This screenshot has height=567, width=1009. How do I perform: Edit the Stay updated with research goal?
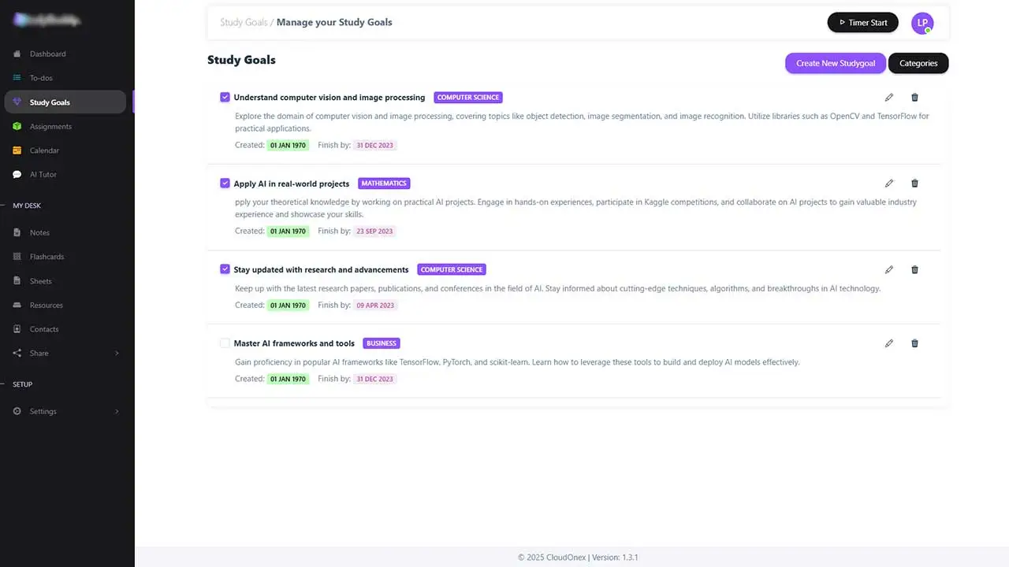coord(889,269)
